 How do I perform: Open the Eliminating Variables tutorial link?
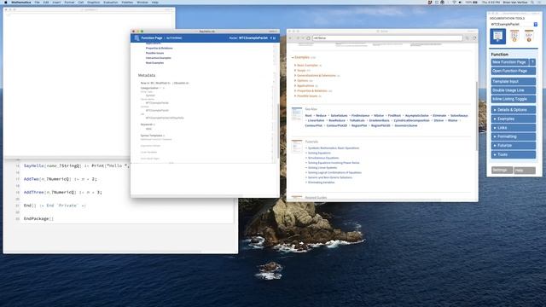coord(321,182)
